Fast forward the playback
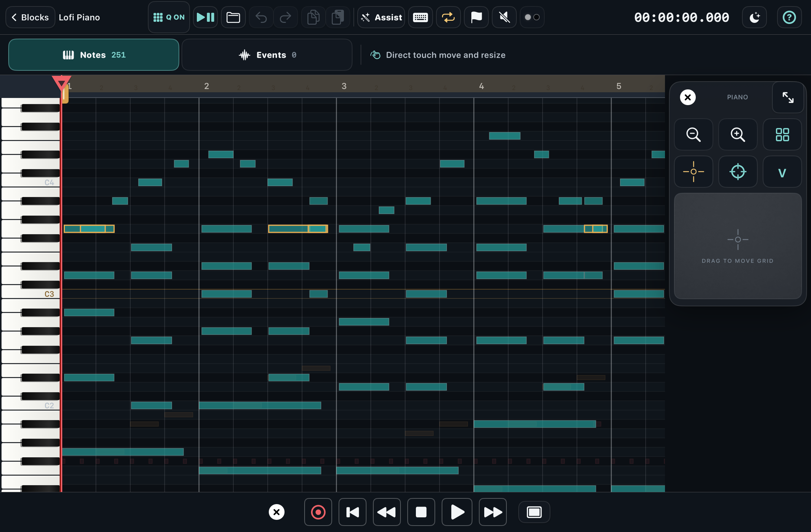811x532 pixels. (493, 512)
